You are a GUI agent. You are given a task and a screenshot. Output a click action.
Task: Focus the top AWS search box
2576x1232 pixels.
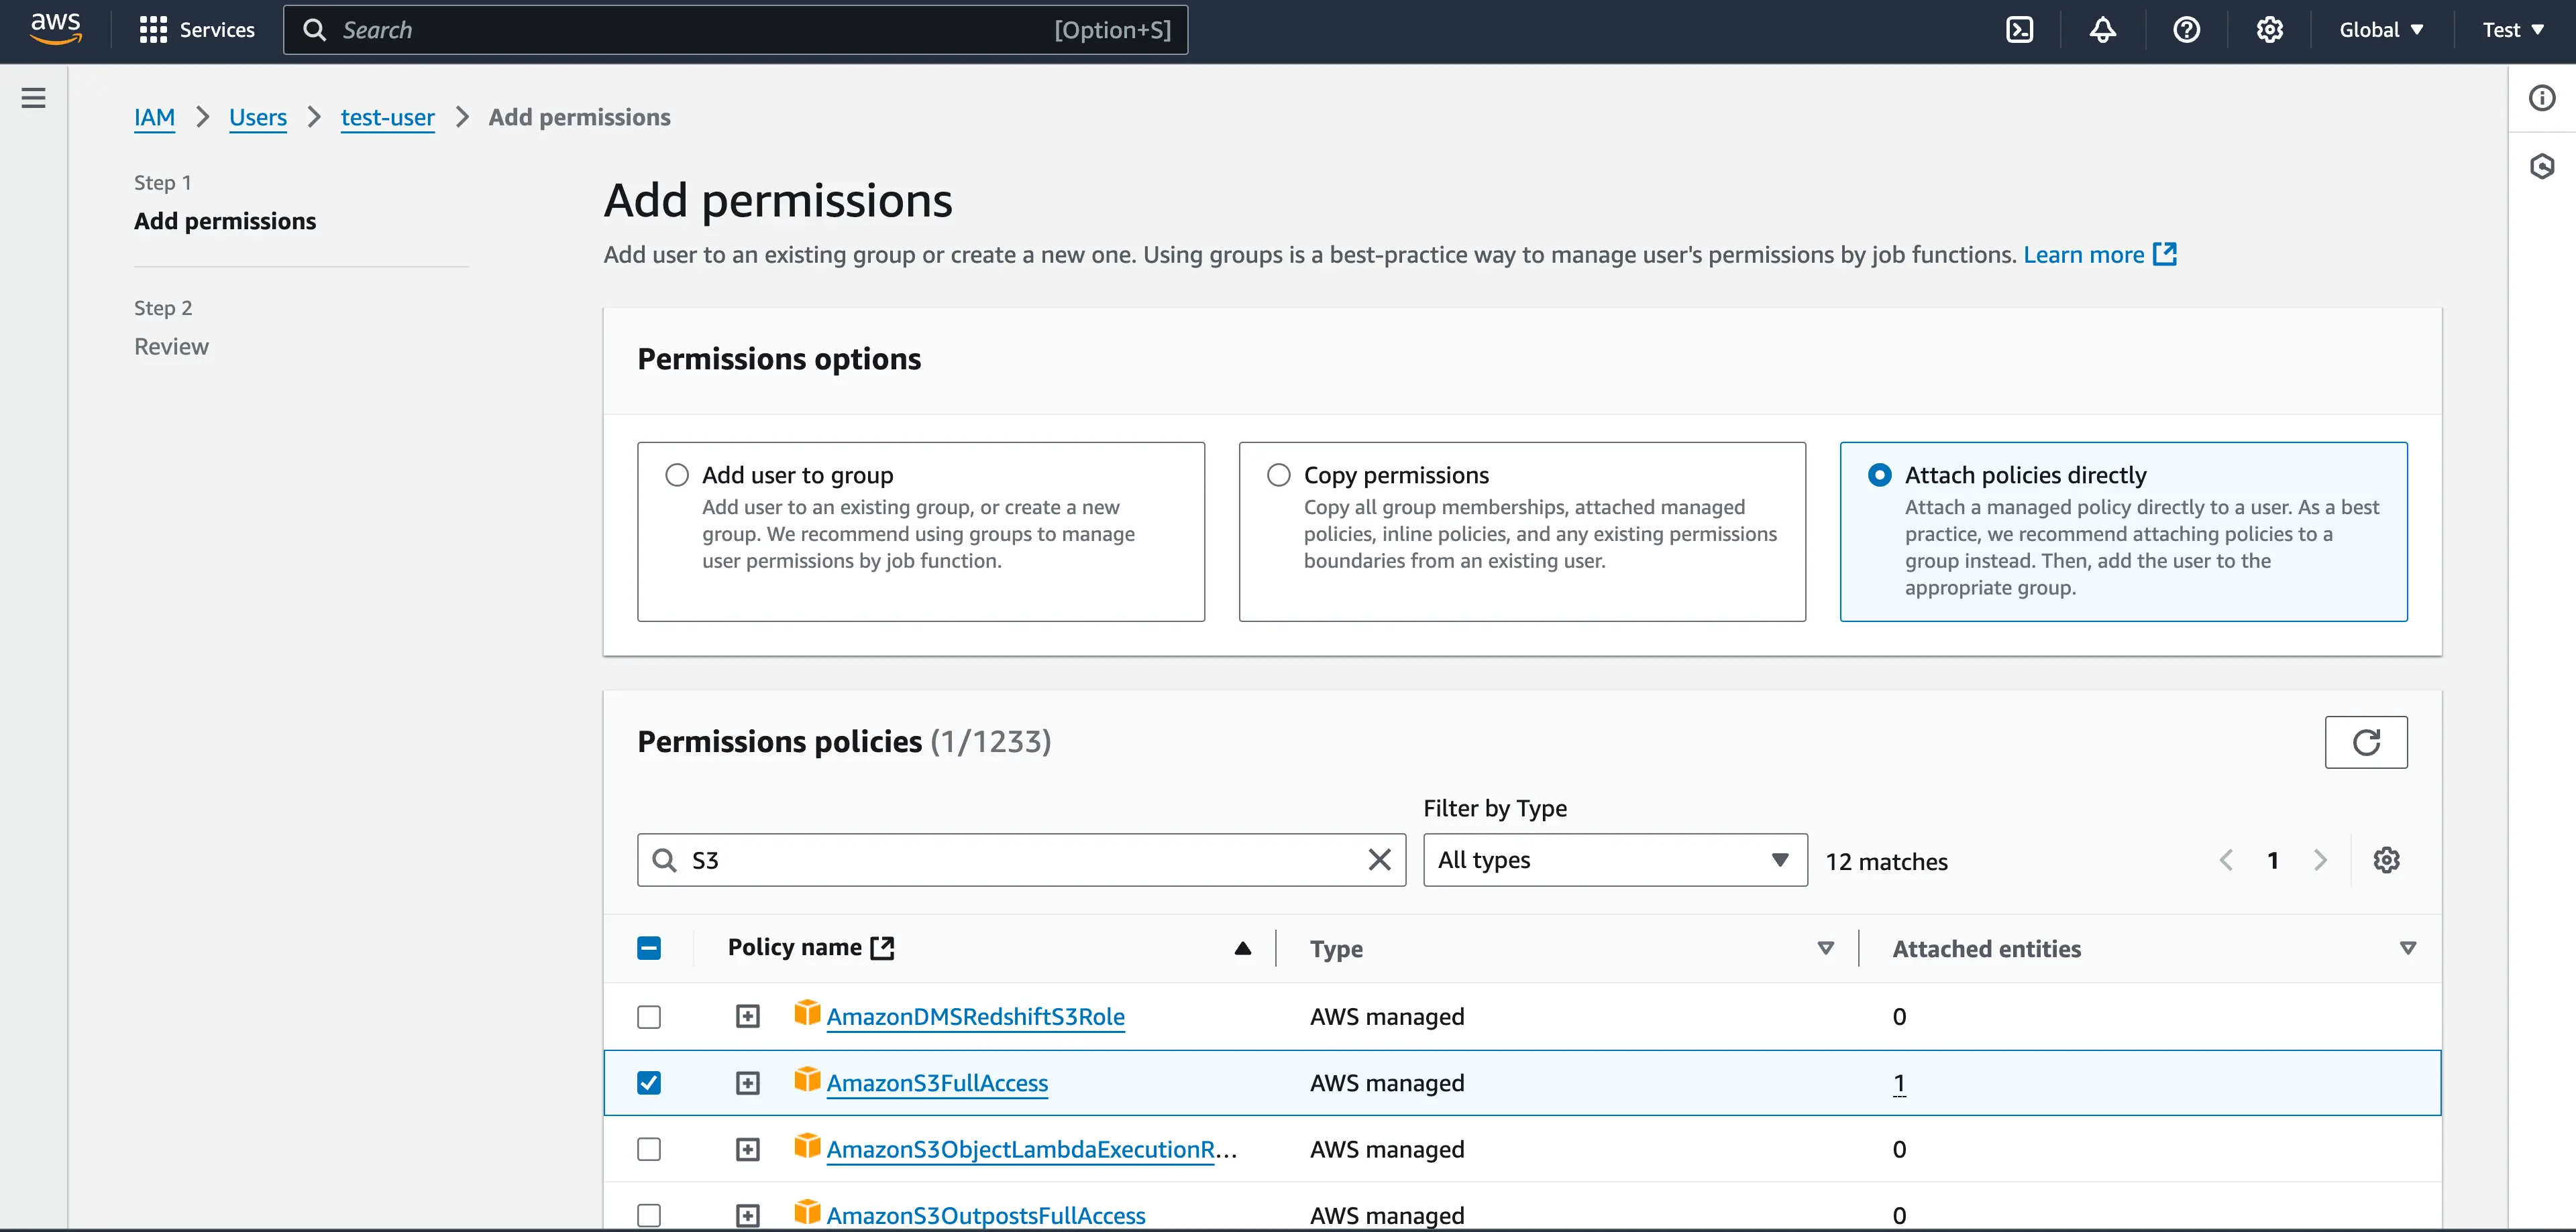(735, 30)
